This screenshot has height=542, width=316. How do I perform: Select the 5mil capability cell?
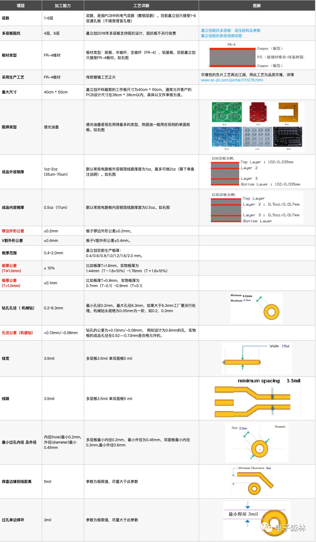point(48,482)
